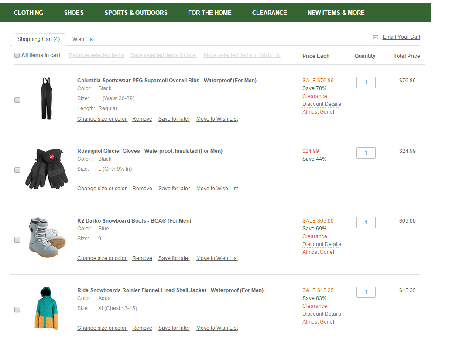Move Columbia Bibs to Wish List
449x358 pixels.
coord(217,119)
